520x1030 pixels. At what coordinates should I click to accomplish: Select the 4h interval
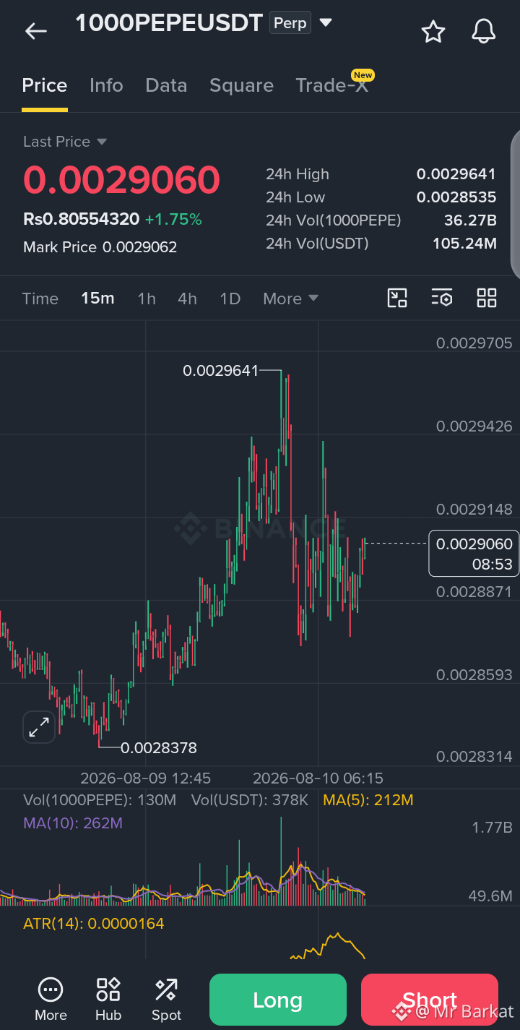pyautogui.click(x=187, y=299)
